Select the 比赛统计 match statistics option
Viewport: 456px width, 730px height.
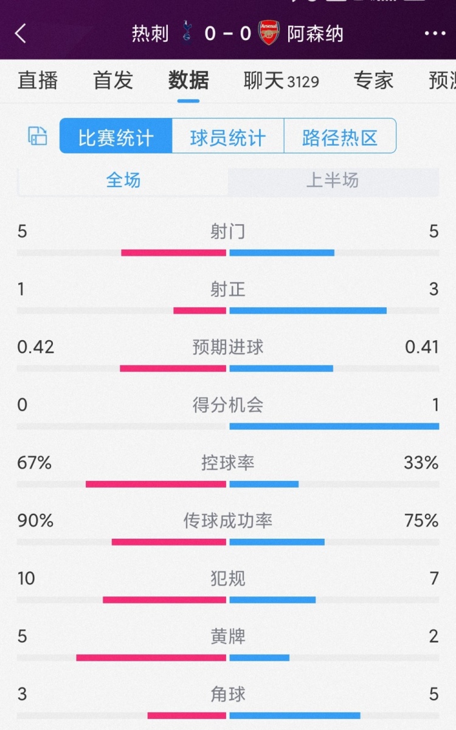116,136
